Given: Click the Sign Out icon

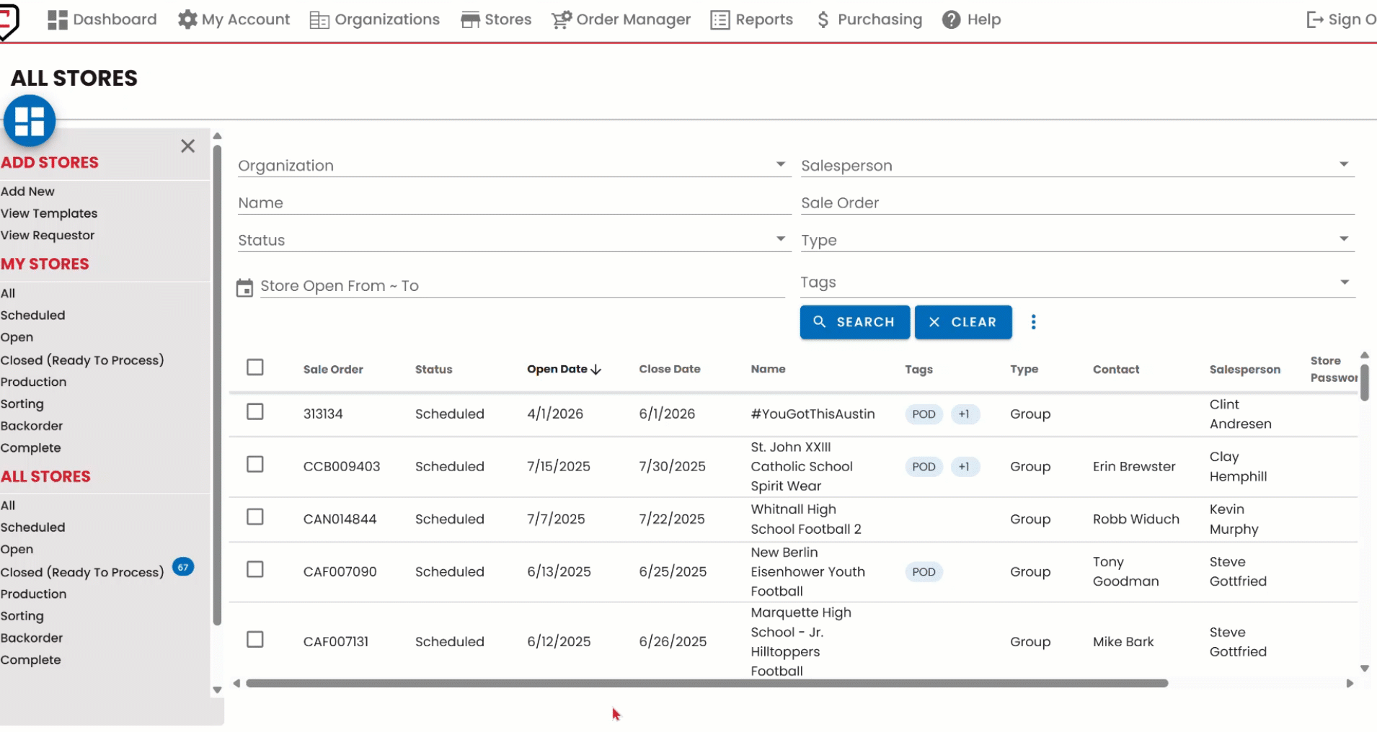Looking at the screenshot, I should coord(1314,20).
